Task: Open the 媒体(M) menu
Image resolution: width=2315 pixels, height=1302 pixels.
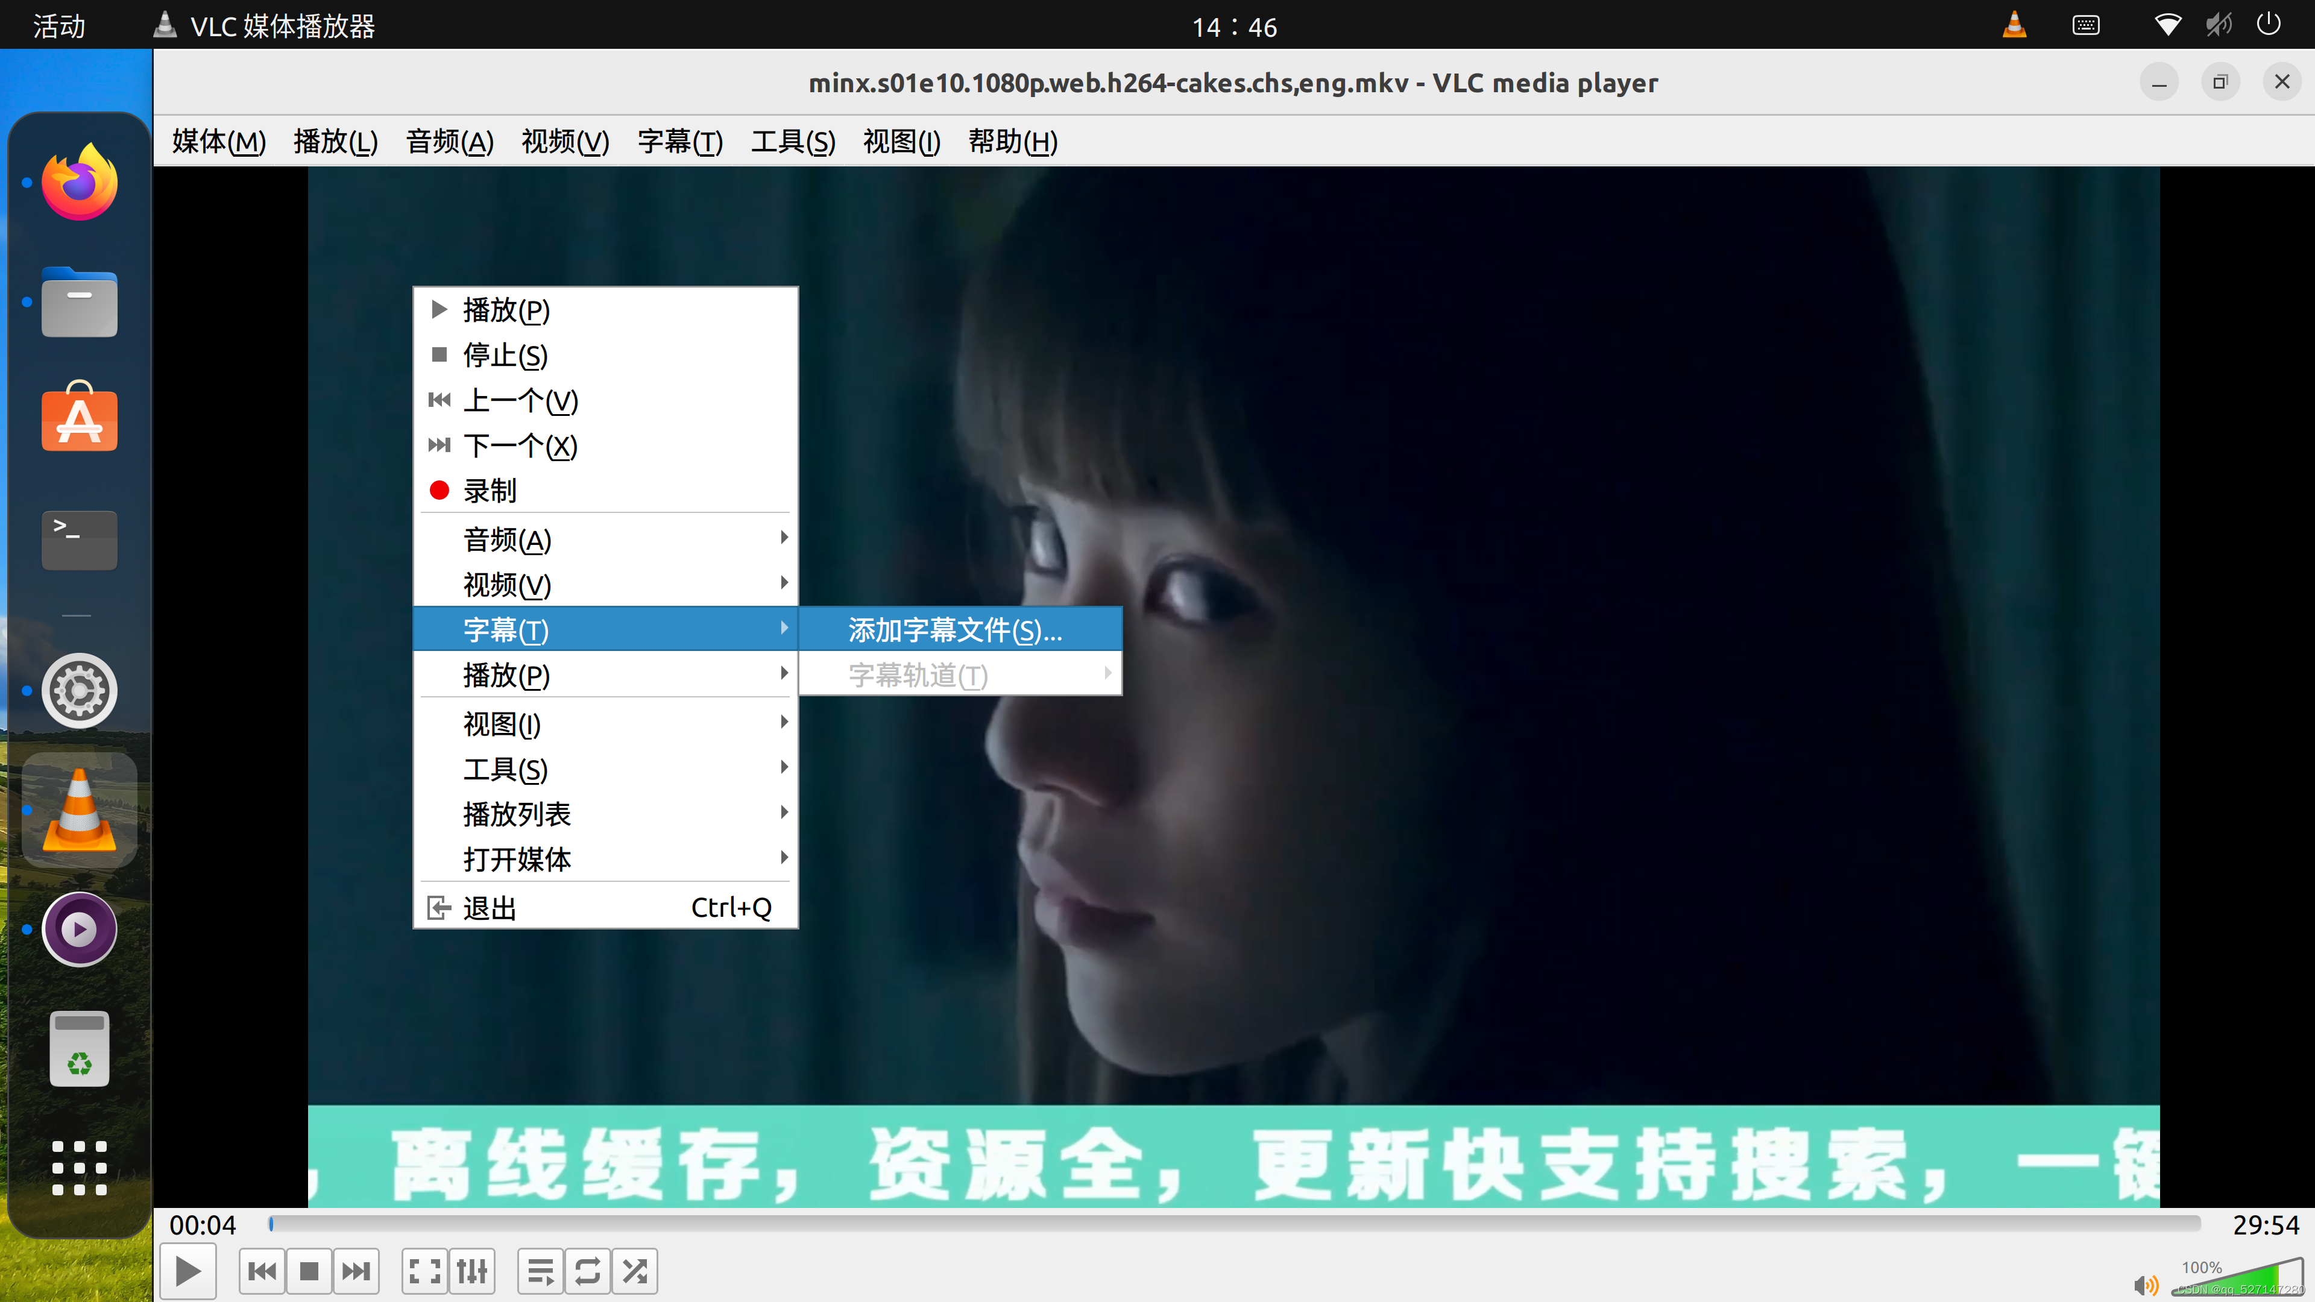Action: [219, 141]
